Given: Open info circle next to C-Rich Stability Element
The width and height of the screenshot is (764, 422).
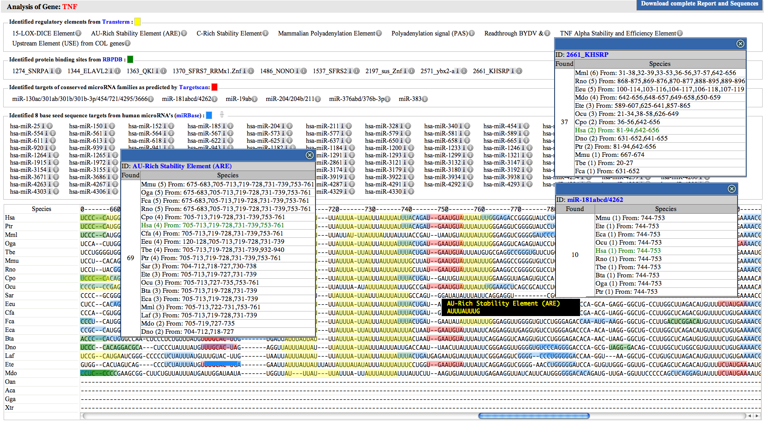Looking at the screenshot, I should coord(265,33).
